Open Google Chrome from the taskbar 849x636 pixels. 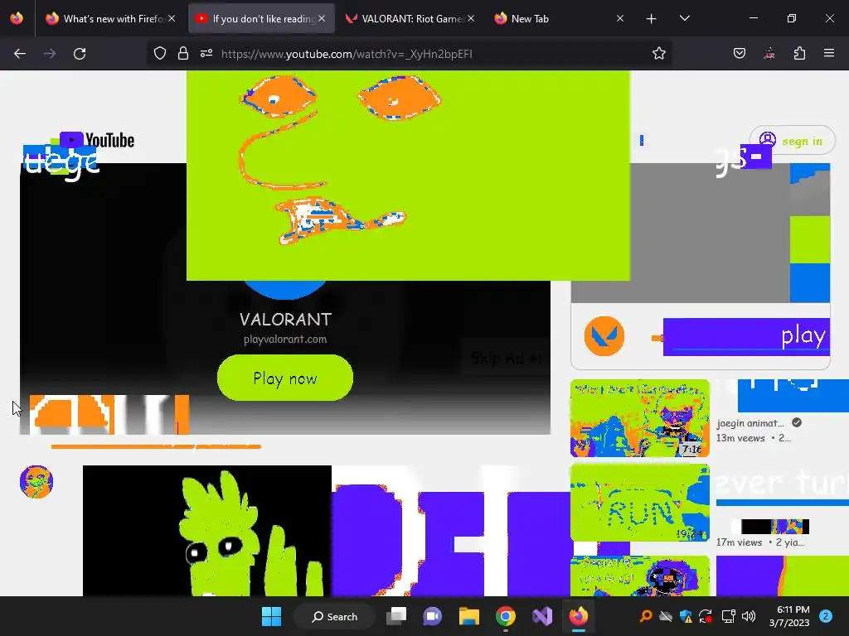[x=505, y=616]
